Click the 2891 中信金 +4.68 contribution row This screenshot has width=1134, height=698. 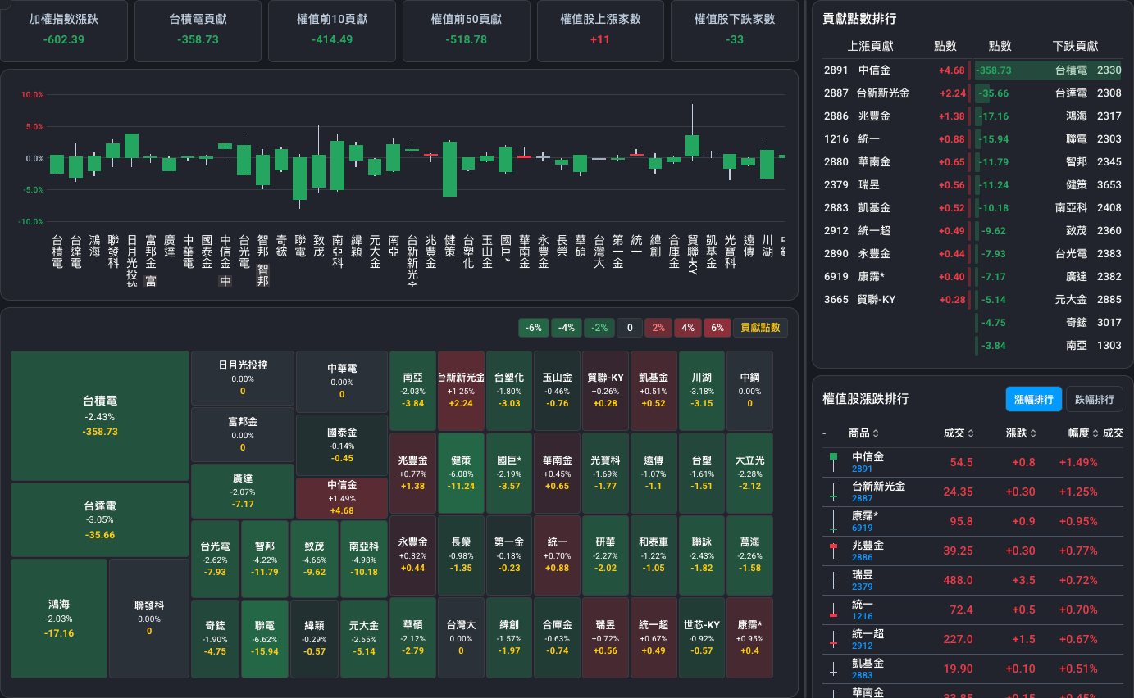[895, 70]
